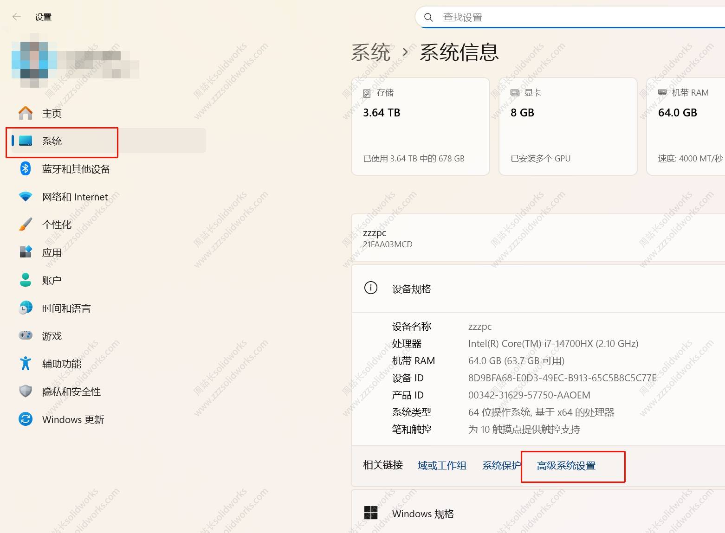Viewport: 725px width, 533px height.
Task: Click the home icon beside 主页
Action: 26,113
